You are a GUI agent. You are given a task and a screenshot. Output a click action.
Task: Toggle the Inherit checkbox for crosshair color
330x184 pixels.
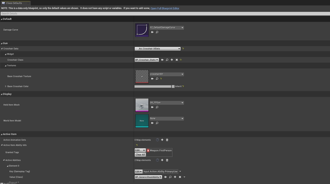coord(173,86)
